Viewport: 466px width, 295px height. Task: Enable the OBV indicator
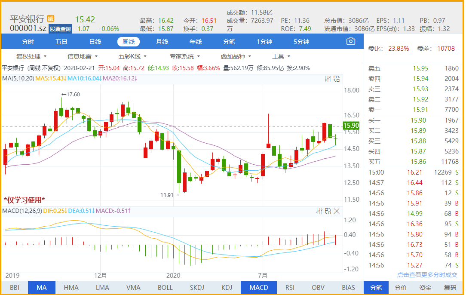coord(318,288)
